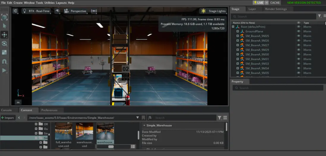Hide SM_BeamA_9M25 using its eye icon

click(298, 36)
